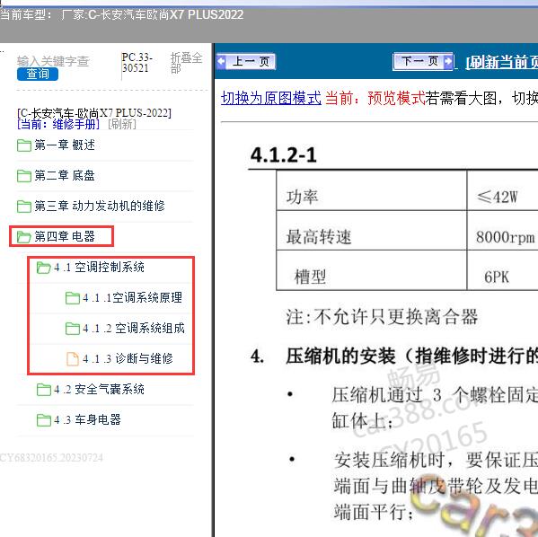538x537 pixels.
Task: Click the 当前：预览模式 status text
Action: [x=375, y=99]
